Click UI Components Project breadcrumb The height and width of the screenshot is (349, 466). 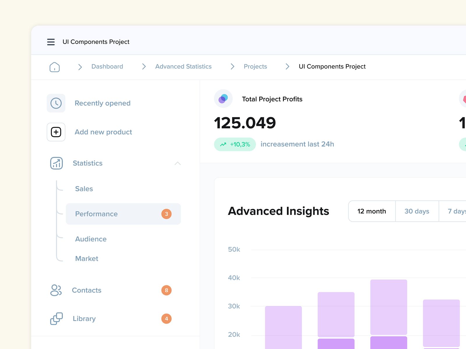point(332,67)
